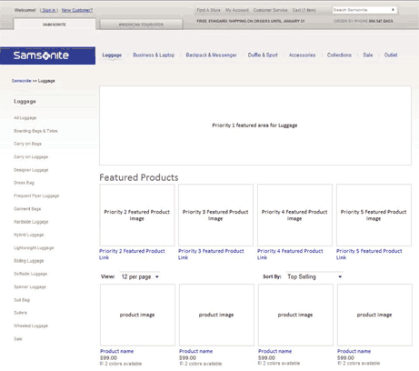The width and height of the screenshot is (419, 371).
Task: Open the Sale navigation menu
Action: pyautogui.click(x=368, y=55)
